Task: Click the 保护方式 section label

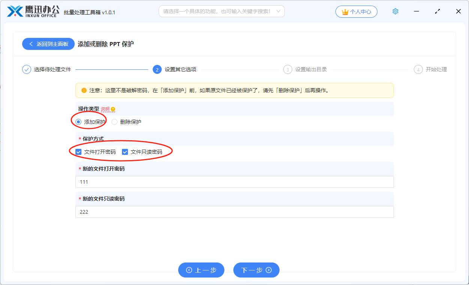Action: tap(93, 139)
